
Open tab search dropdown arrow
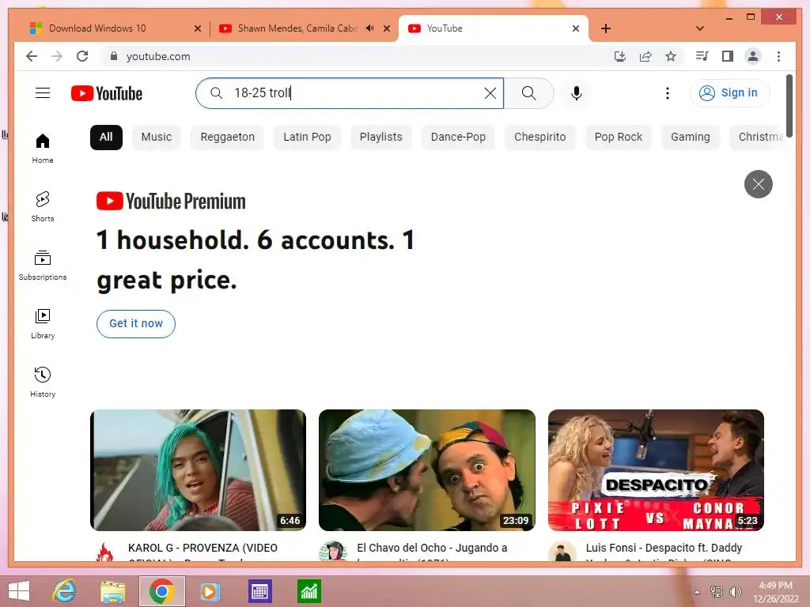pyautogui.click(x=699, y=28)
